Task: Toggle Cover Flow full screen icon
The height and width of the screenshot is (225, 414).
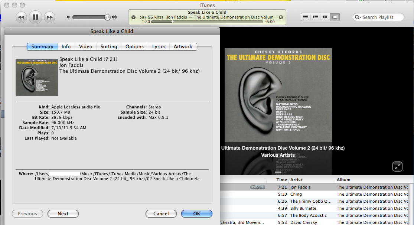Action: point(397,167)
